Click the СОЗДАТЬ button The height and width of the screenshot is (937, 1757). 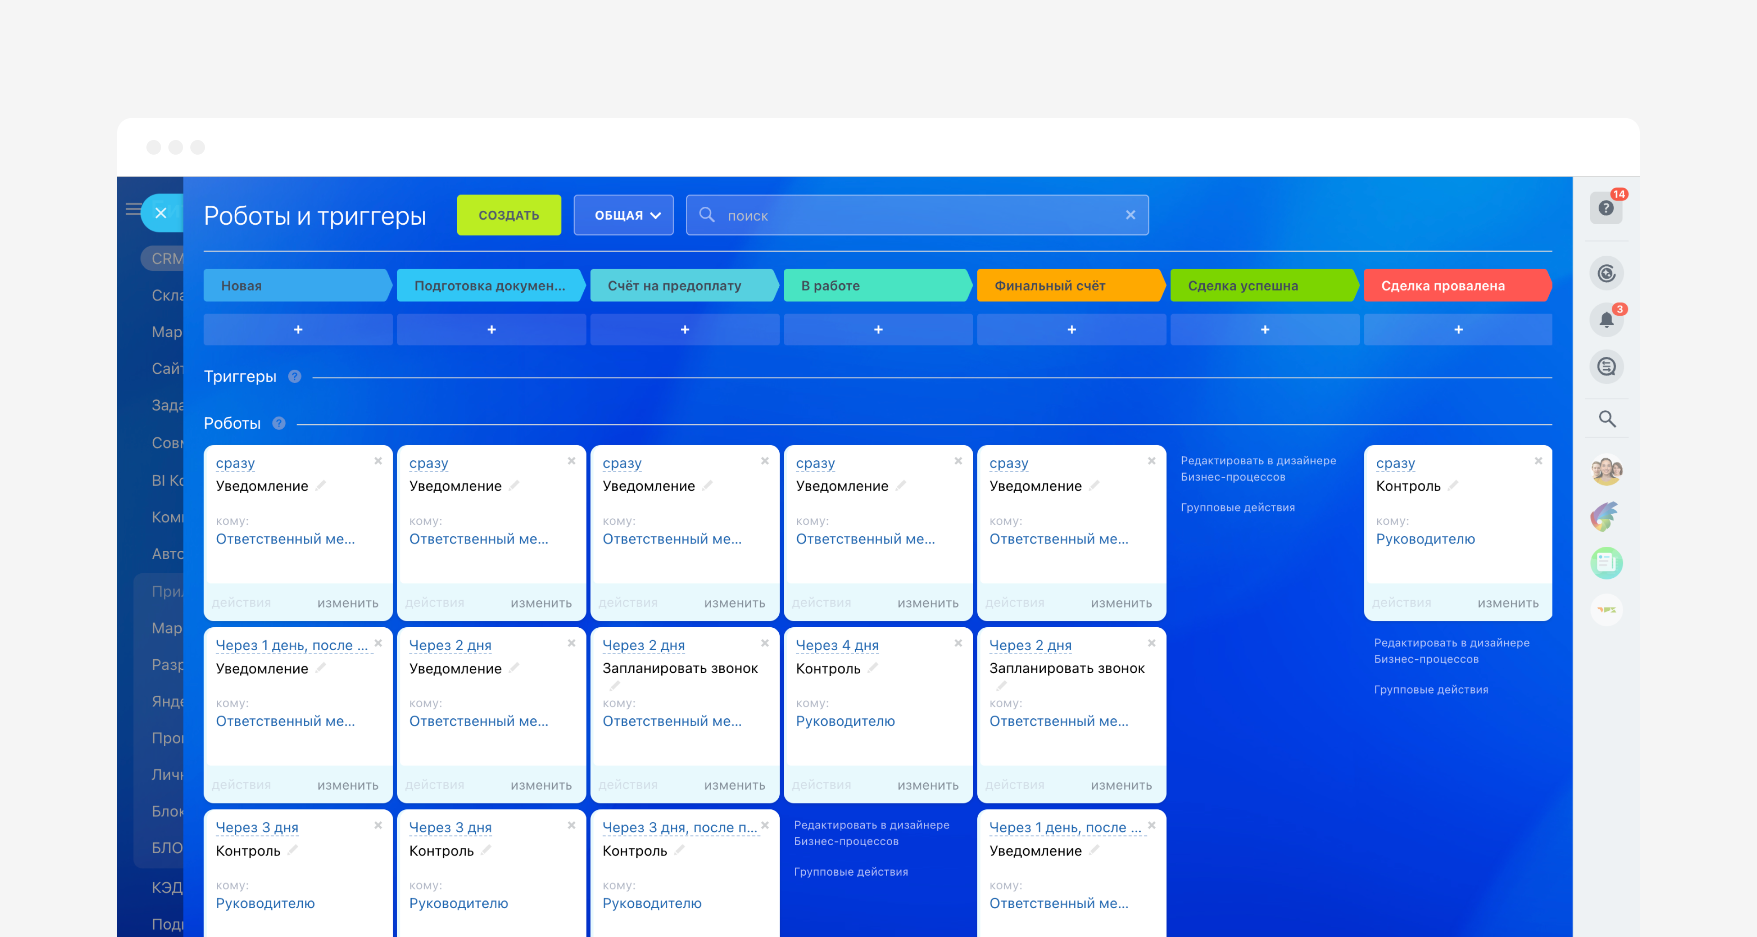(x=509, y=215)
